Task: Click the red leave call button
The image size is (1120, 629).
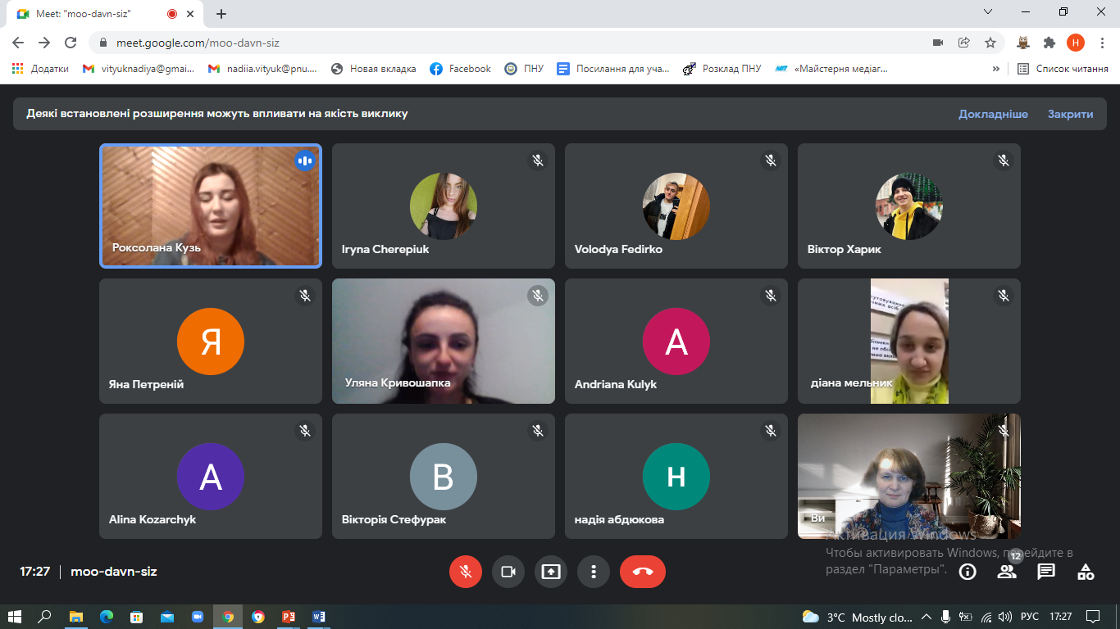Action: tap(642, 572)
